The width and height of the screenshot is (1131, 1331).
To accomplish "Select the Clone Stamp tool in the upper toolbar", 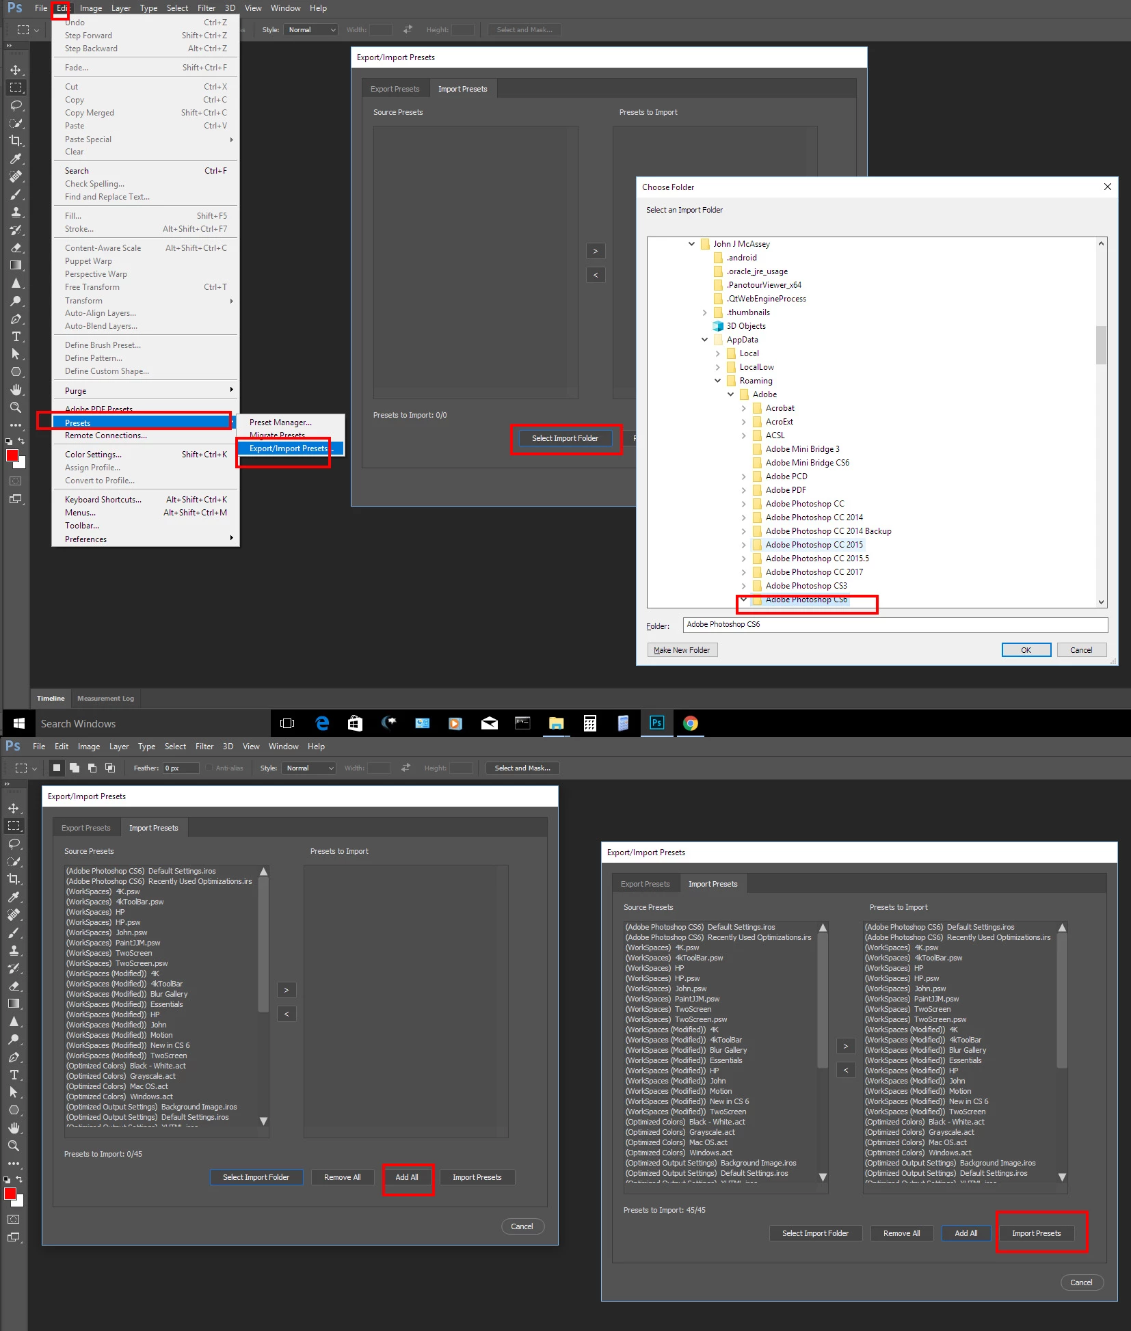I will [x=15, y=212].
